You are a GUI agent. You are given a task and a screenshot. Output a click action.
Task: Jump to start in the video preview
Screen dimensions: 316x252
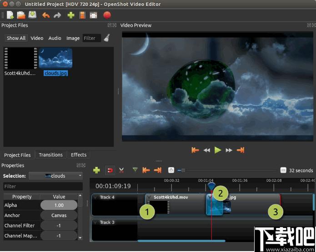click(x=195, y=150)
